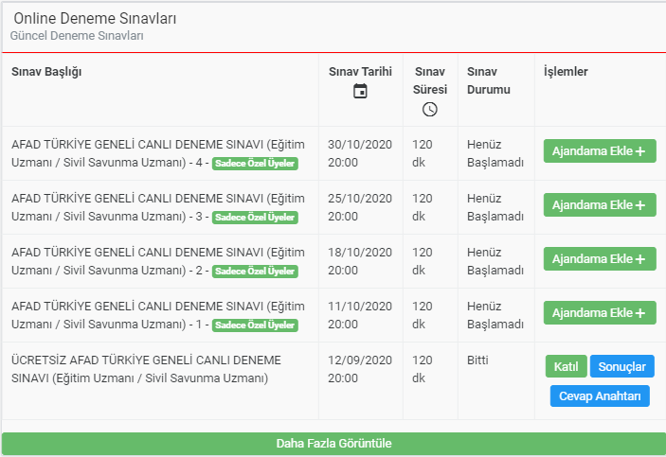Click the Daha Fazla Görüntüle bar
The height and width of the screenshot is (457, 666).
pos(333,444)
